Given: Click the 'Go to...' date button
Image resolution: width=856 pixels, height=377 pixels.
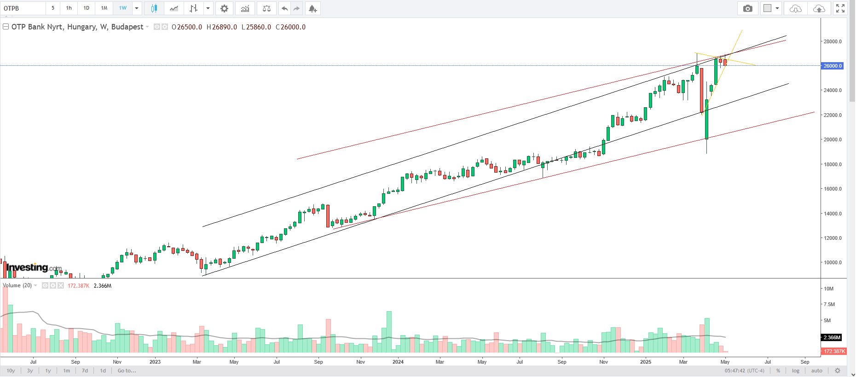Looking at the screenshot, I should [x=127, y=371].
